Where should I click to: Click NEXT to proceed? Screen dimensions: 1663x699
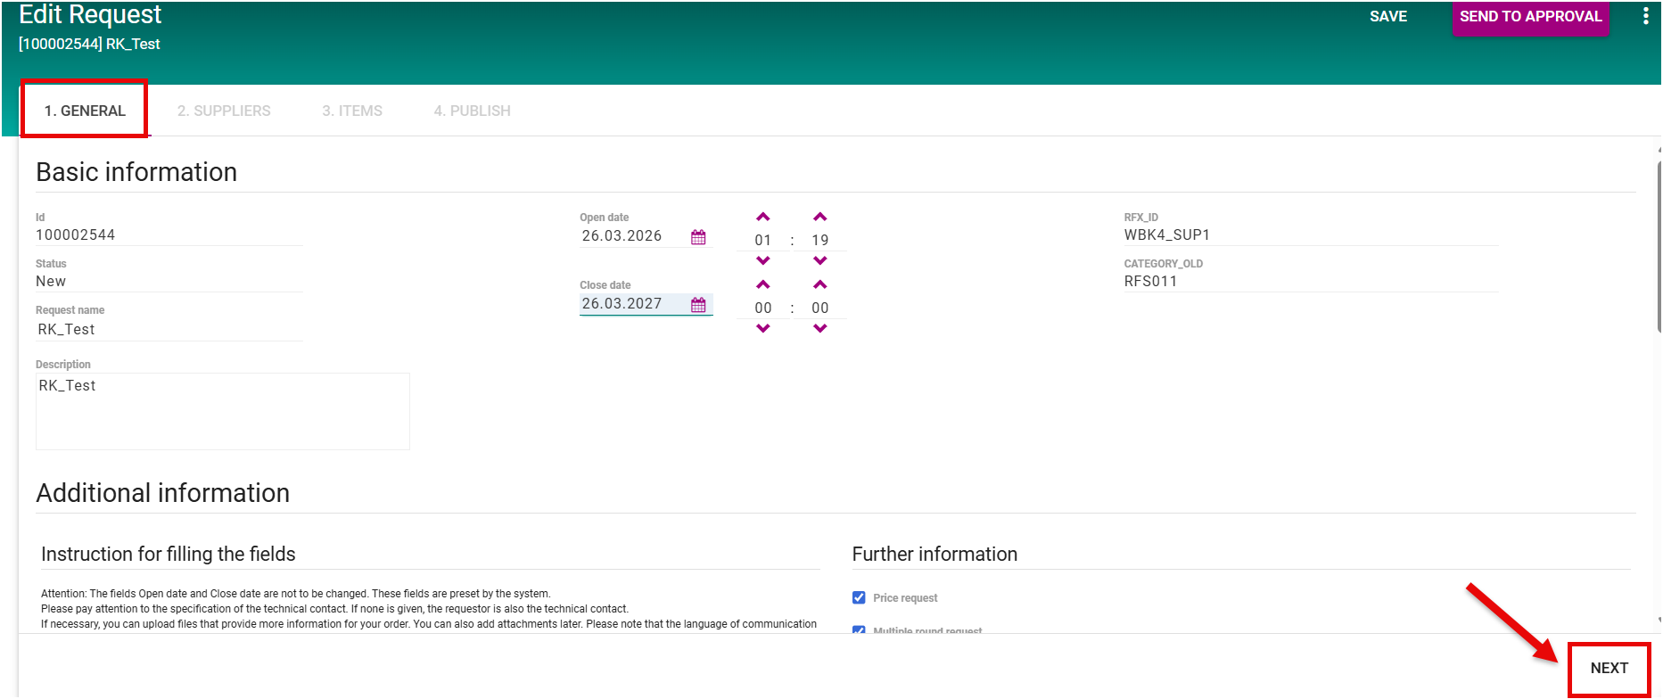[x=1609, y=669]
